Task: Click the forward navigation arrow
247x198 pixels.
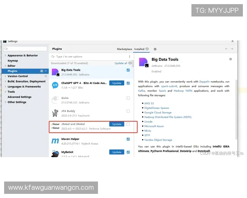Action: pos(232,49)
